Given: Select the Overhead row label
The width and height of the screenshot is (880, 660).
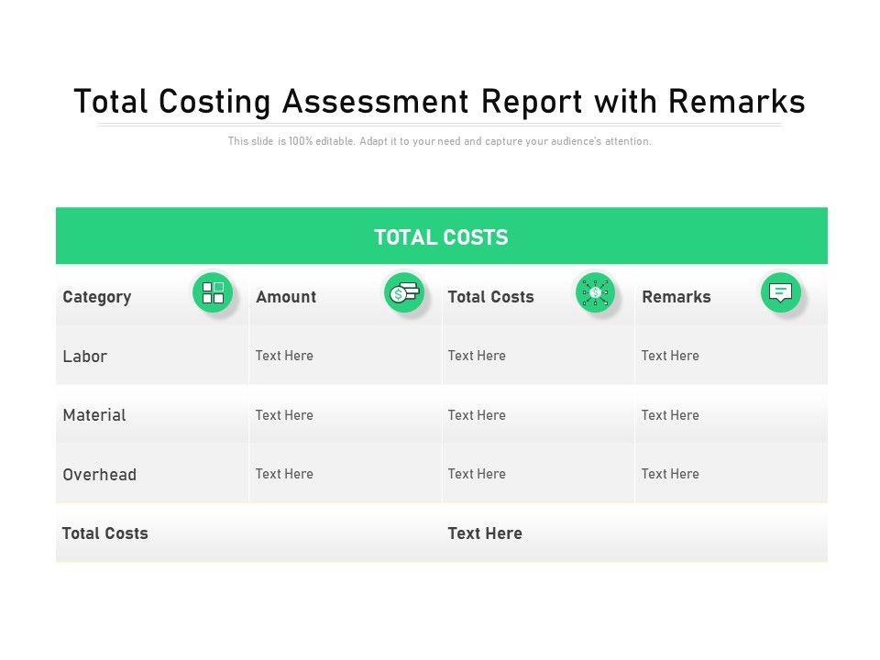Looking at the screenshot, I should pos(100,475).
